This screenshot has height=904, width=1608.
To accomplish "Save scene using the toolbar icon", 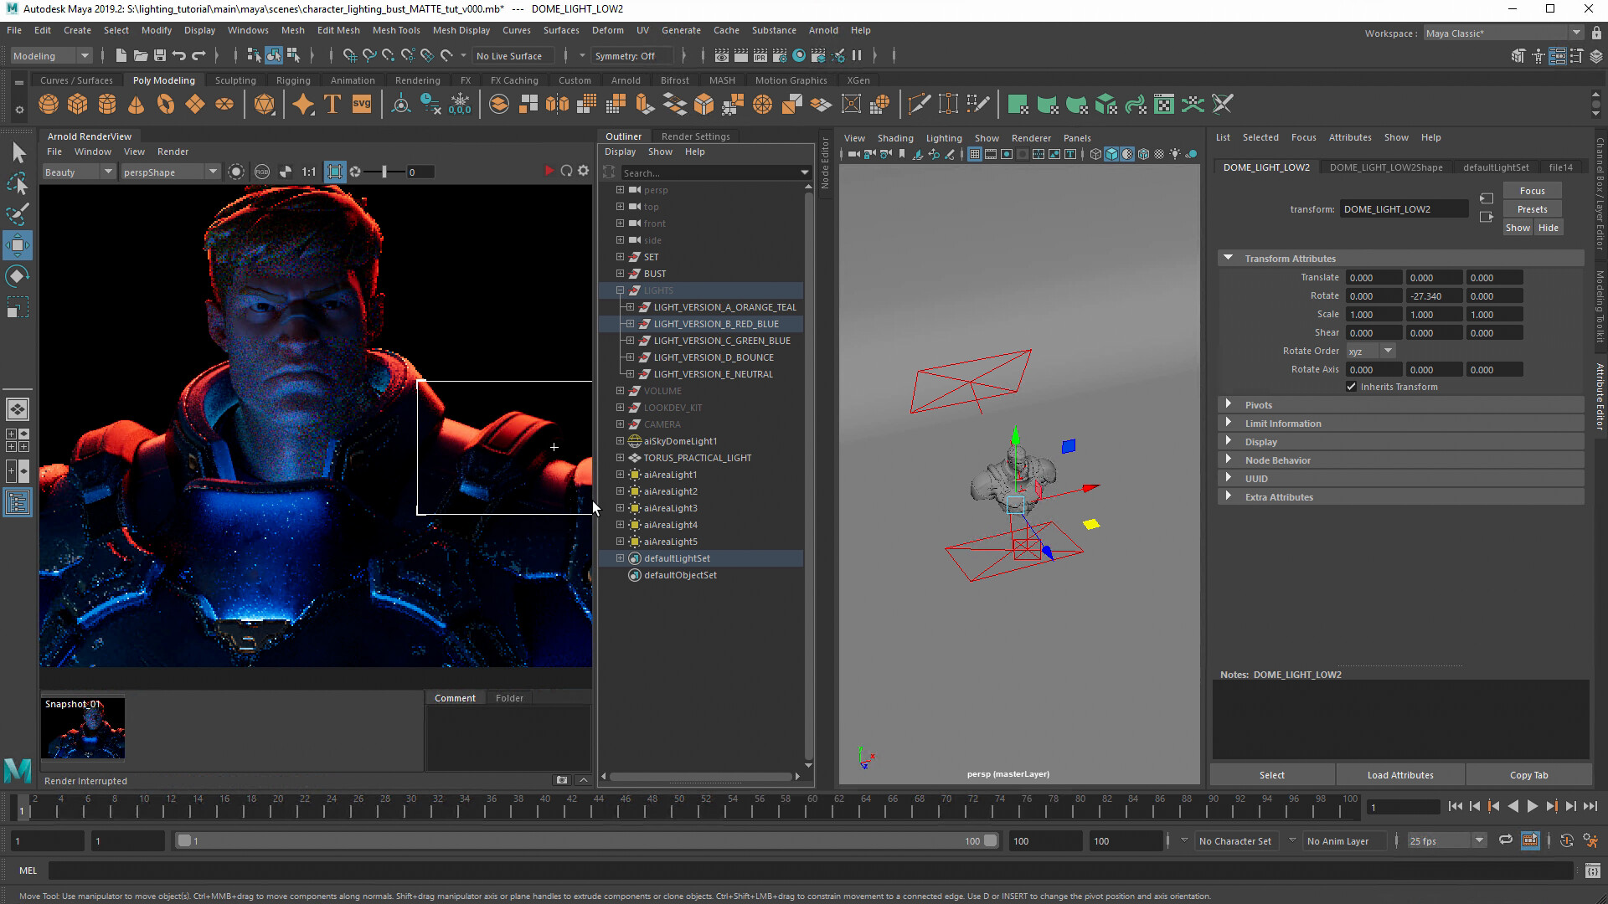I will click(160, 56).
